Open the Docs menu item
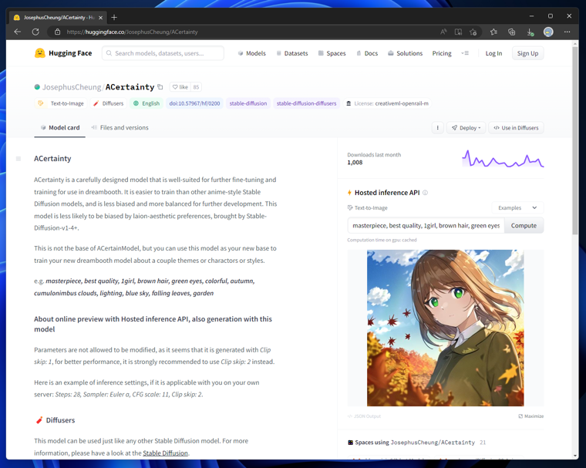586x468 pixels. coord(366,53)
